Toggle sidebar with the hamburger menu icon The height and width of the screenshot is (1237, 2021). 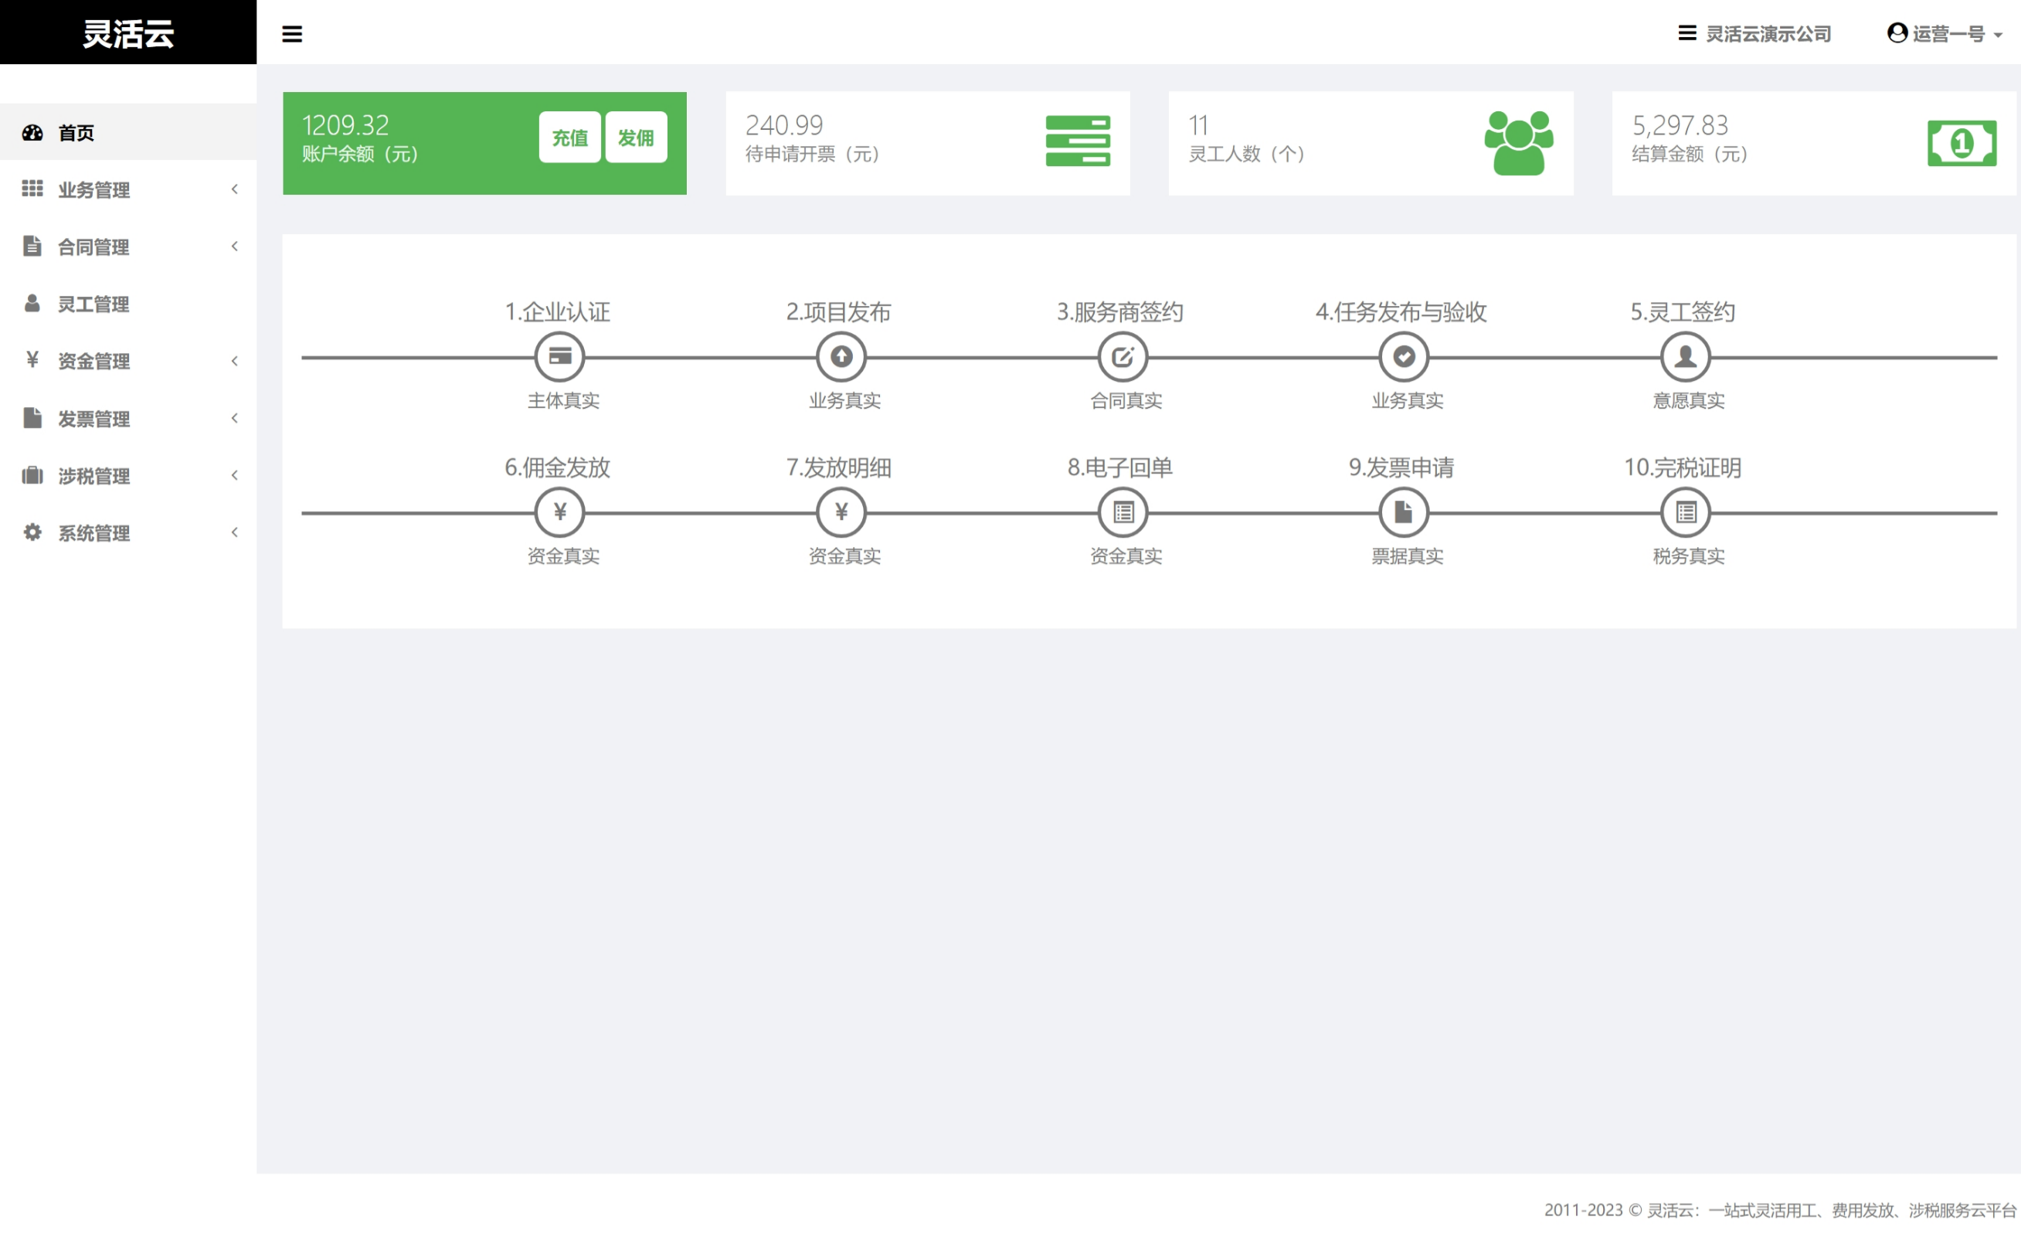(x=292, y=34)
